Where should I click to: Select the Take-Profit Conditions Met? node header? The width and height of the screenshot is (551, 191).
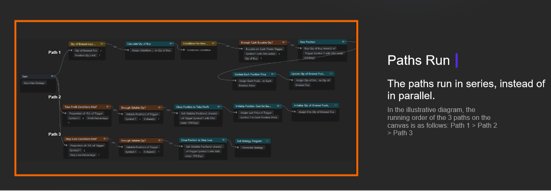pyautogui.click(x=87, y=107)
